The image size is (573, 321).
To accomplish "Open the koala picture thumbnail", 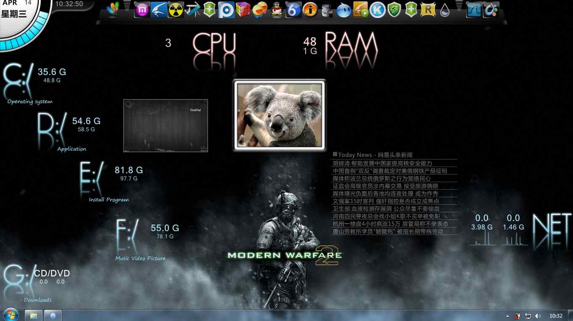I will pos(279,115).
